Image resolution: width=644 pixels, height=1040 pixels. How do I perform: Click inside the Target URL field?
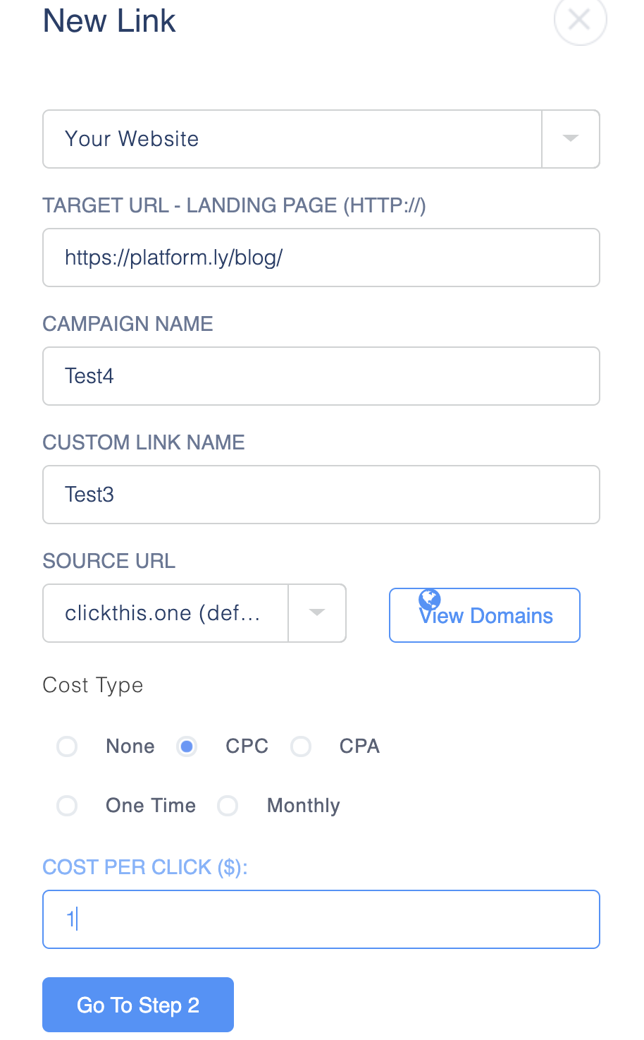pos(321,257)
